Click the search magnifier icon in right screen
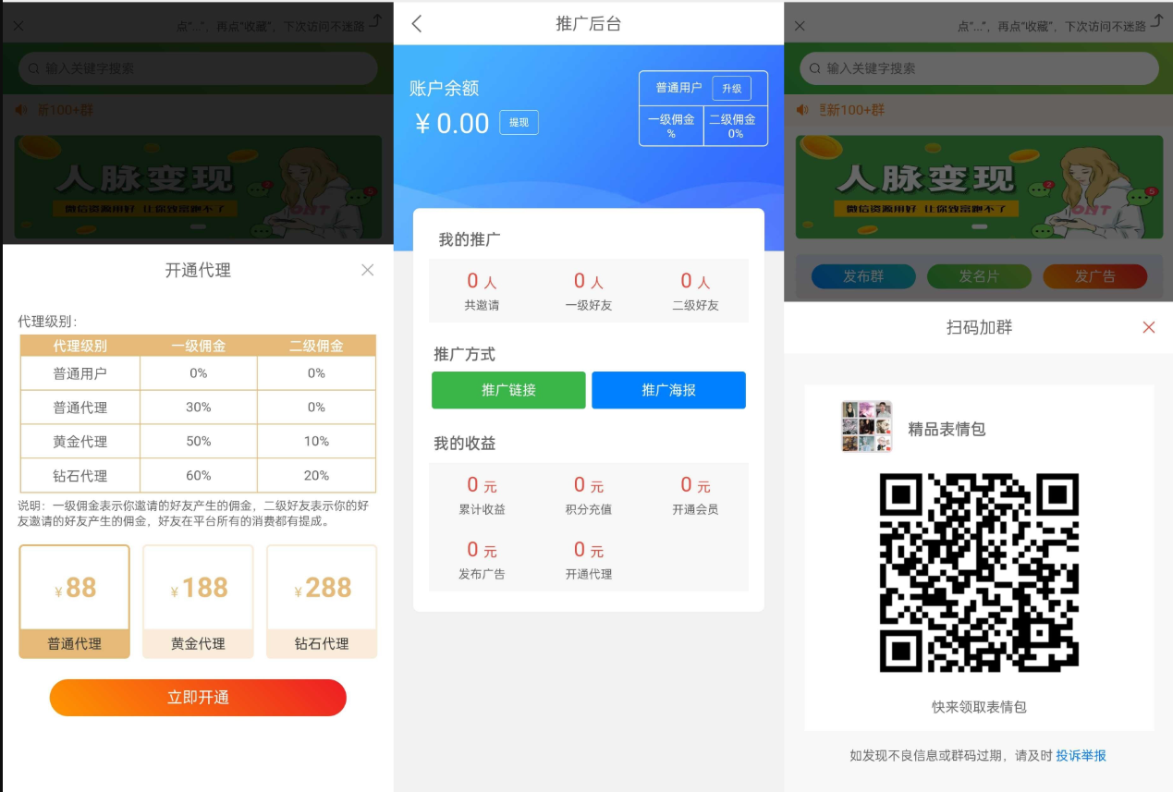This screenshot has height=792, width=1173. [814, 68]
